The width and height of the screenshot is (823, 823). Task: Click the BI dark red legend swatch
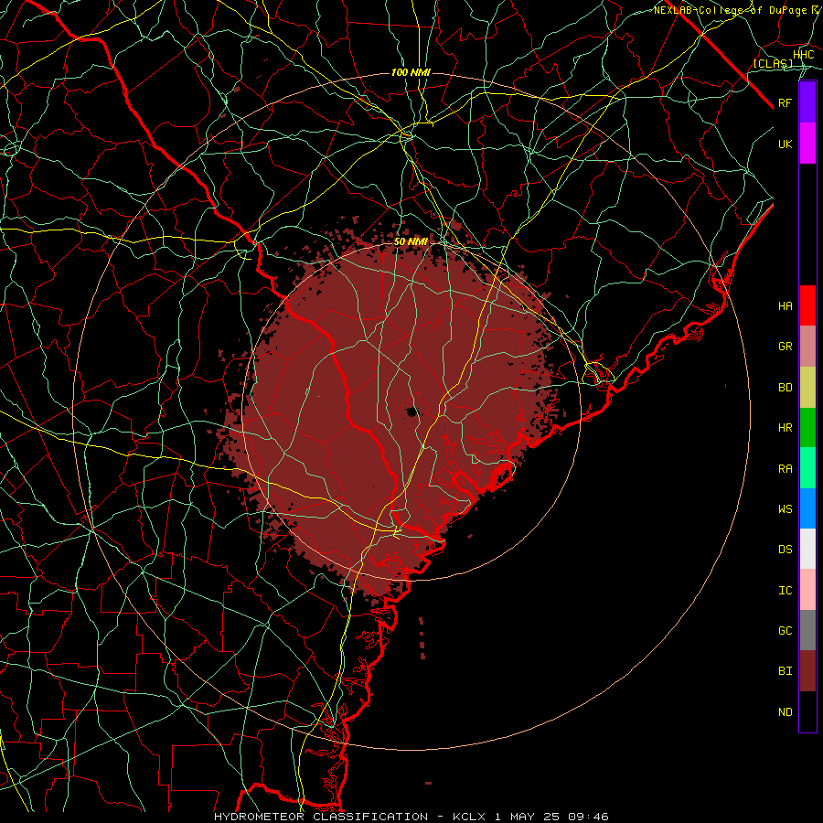[x=807, y=671]
